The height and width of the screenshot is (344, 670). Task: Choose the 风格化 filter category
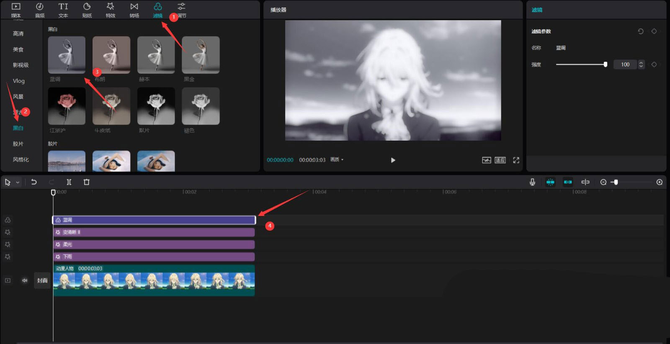21,159
